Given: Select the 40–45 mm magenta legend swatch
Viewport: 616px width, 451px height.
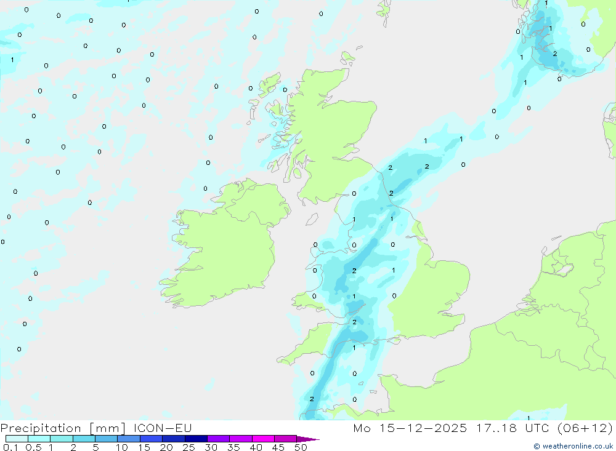Looking at the screenshot, I should tap(263, 439).
